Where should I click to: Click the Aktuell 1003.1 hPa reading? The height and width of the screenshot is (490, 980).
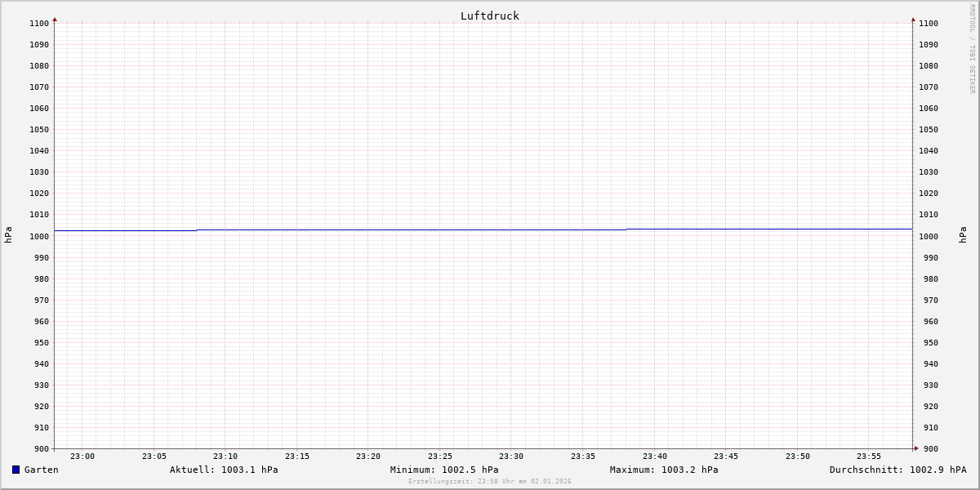(x=224, y=470)
